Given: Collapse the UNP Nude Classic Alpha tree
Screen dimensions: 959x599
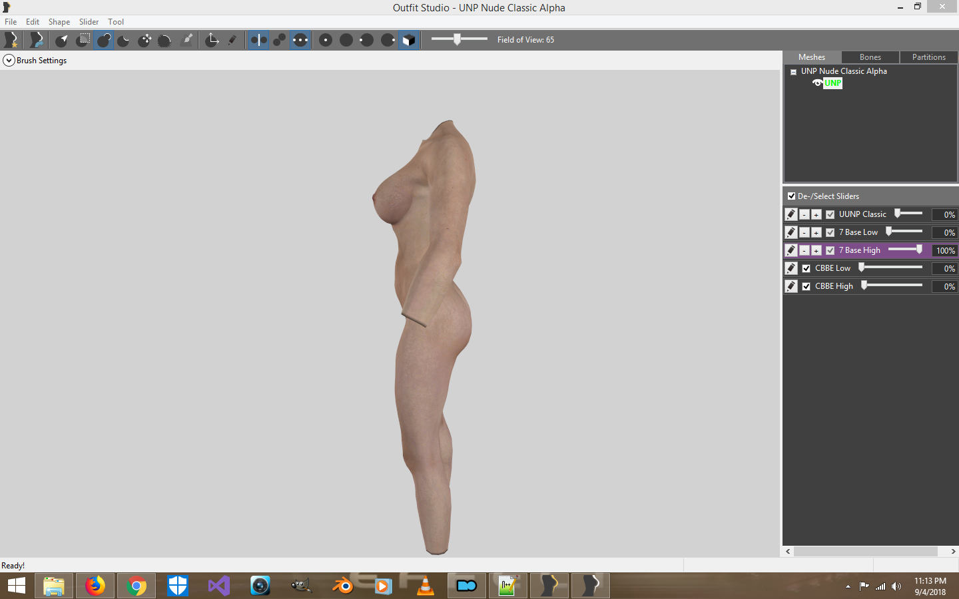Looking at the screenshot, I should pos(793,72).
